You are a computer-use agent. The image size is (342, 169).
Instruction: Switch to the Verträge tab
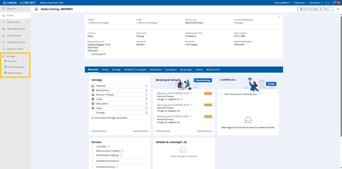tap(116, 69)
